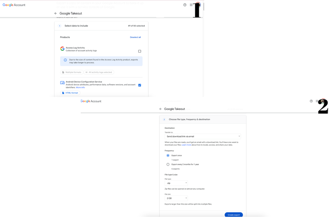Click info icon in the blue export notice
The width and height of the screenshot is (329, 219).
click(65, 60)
